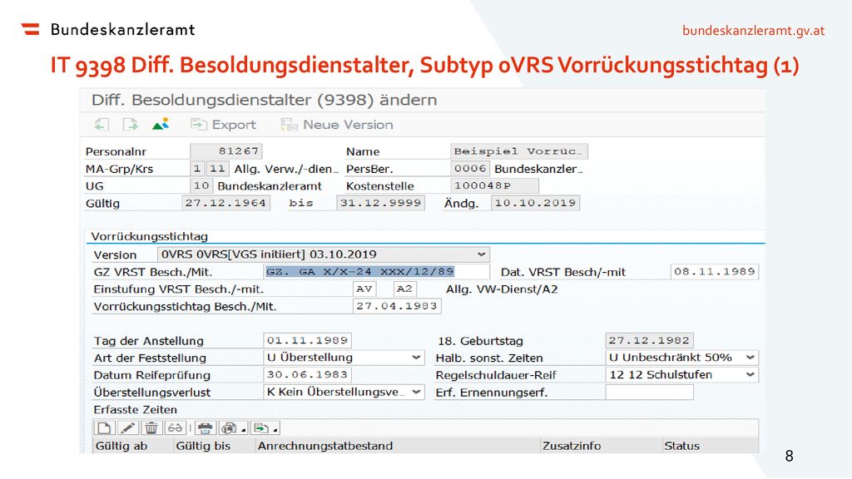This screenshot has height=479, width=852.
Task: Open the table export icon with green arrow
Action: (x=265, y=428)
